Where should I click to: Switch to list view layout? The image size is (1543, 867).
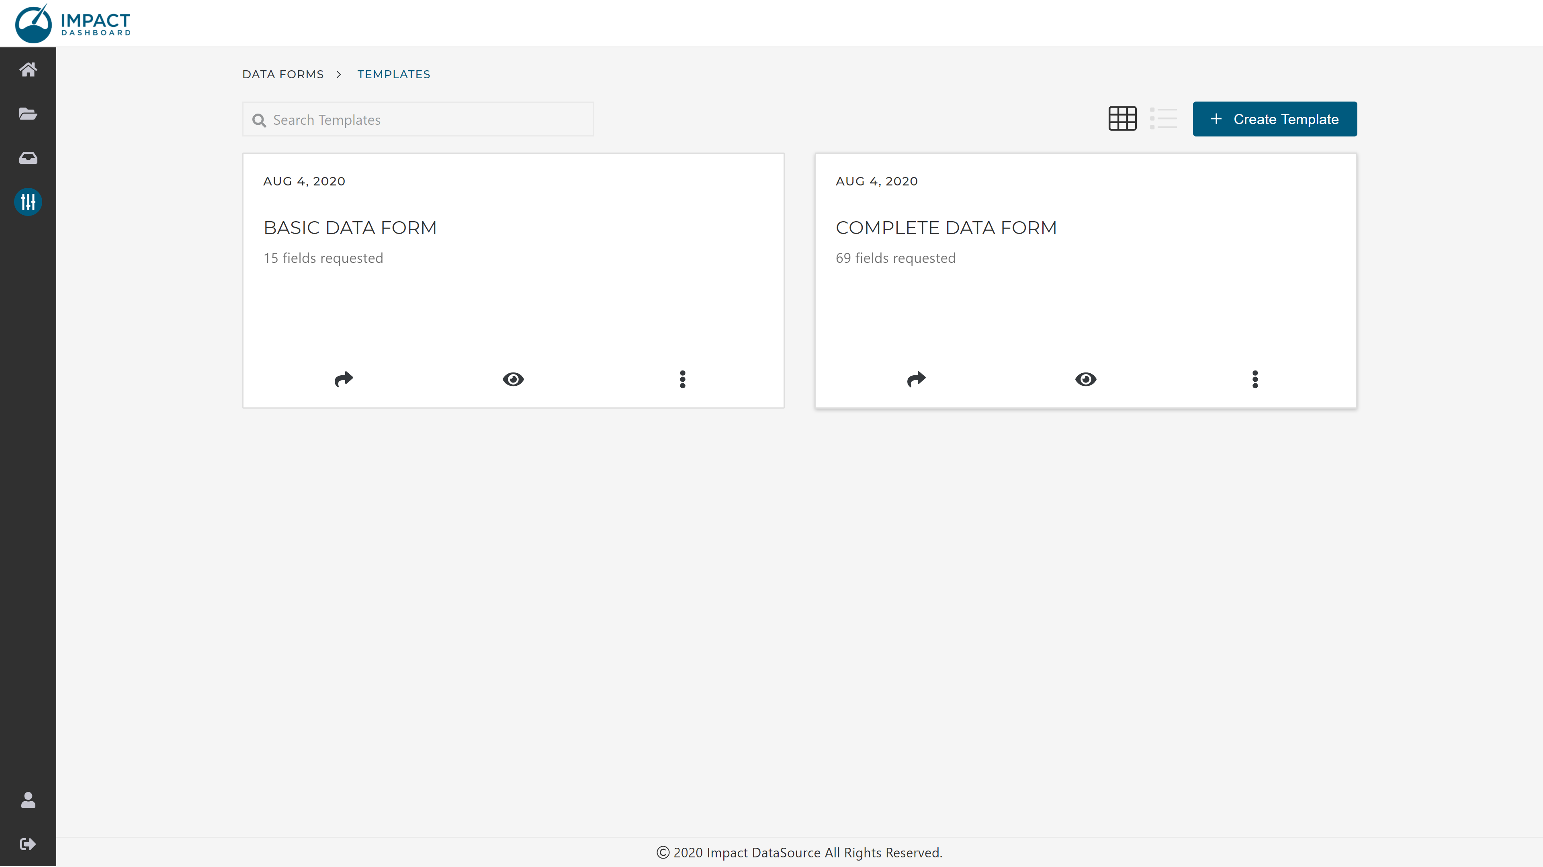(1163, 118)
